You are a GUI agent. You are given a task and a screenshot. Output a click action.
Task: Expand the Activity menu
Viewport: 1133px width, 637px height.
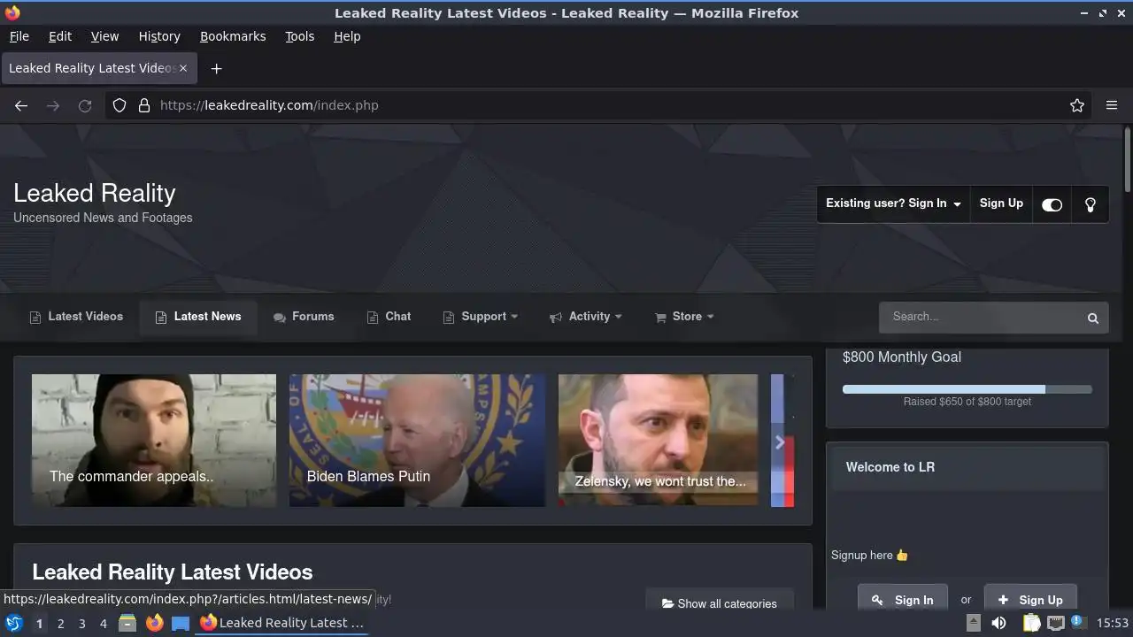(585, 317)
